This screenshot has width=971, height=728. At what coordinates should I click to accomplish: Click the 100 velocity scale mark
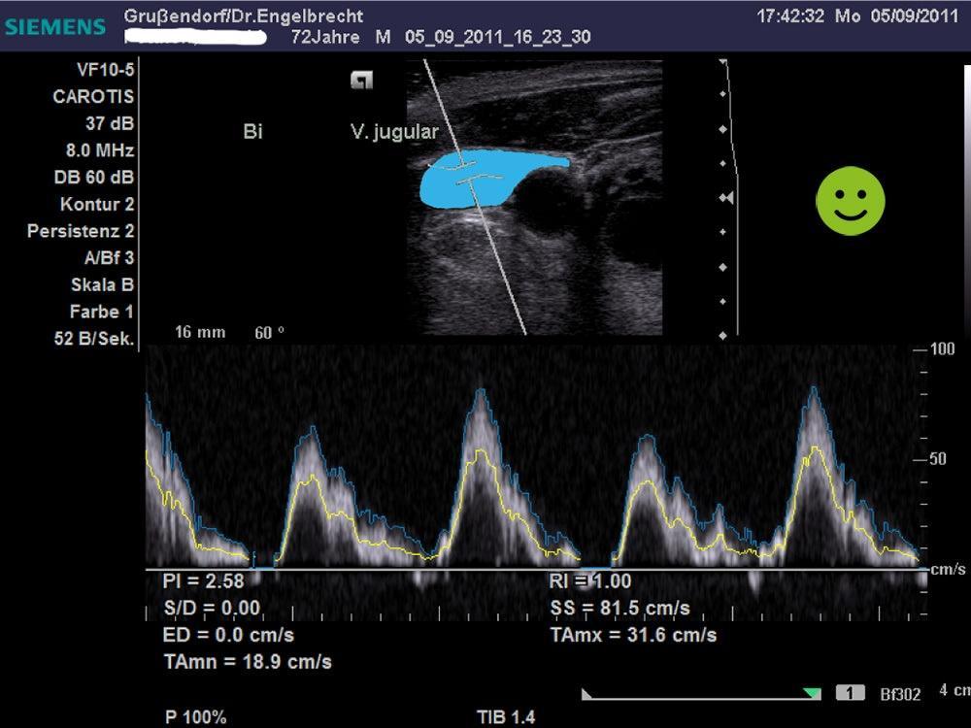[x=942, y=349]
